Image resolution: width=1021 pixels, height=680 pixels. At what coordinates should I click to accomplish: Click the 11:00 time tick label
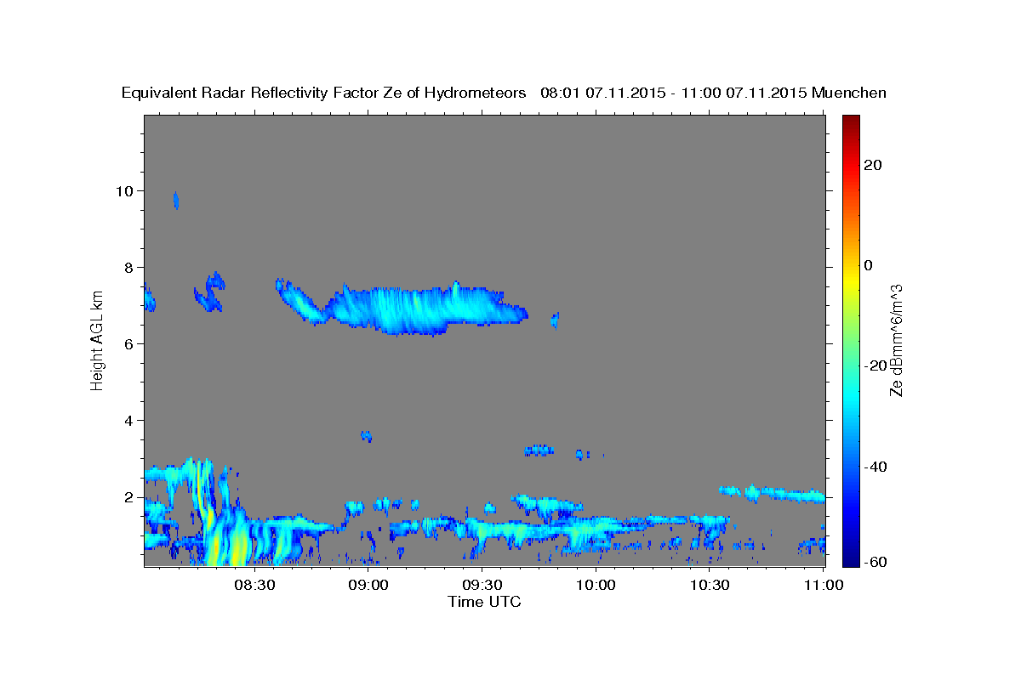tap(824, 585)
